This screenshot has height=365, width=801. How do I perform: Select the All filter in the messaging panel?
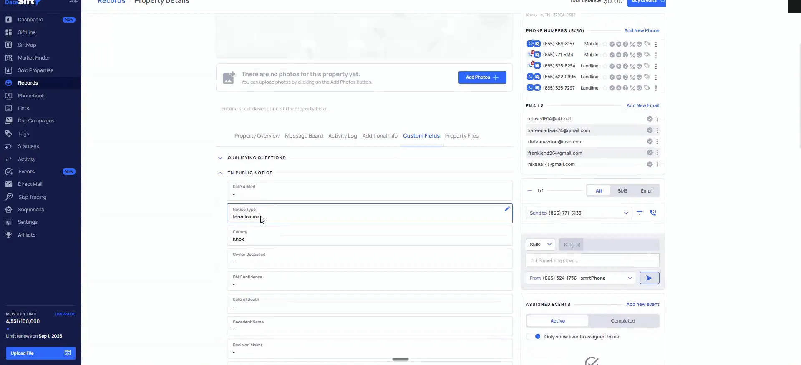(x=599, y=191)
